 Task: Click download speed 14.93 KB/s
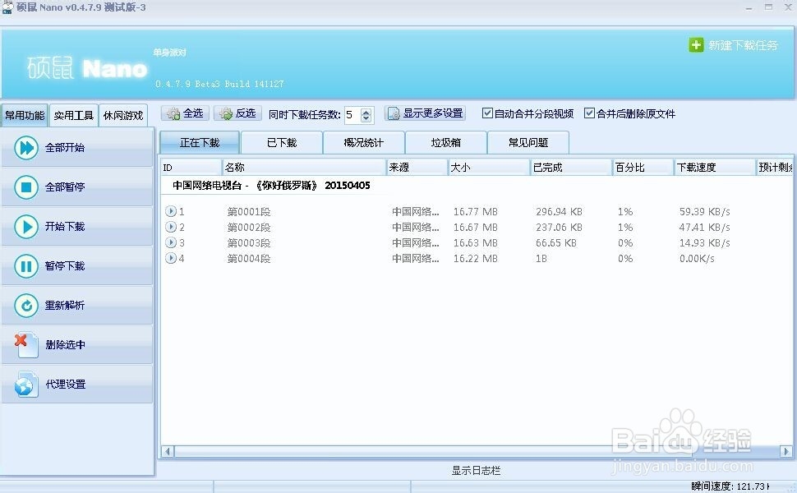point(704,243)
